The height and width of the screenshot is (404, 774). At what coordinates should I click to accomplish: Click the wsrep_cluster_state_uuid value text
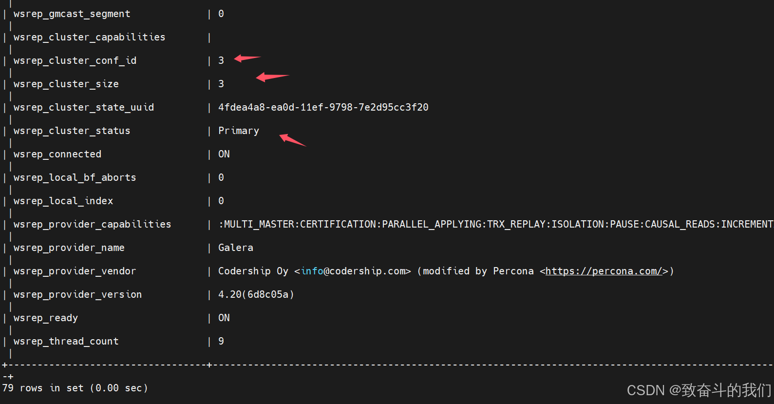pyautogui.click(x=323, y=107)
